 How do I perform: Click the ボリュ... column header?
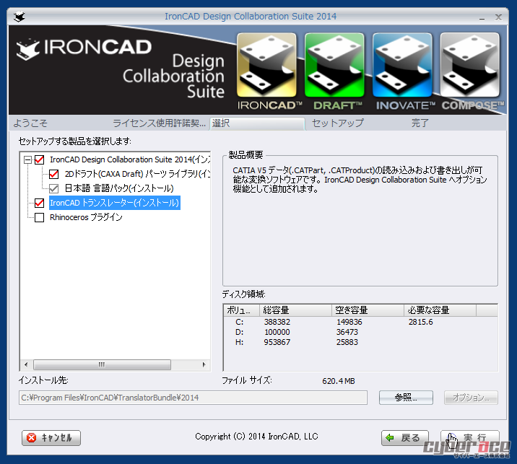[x=241, y=310]
